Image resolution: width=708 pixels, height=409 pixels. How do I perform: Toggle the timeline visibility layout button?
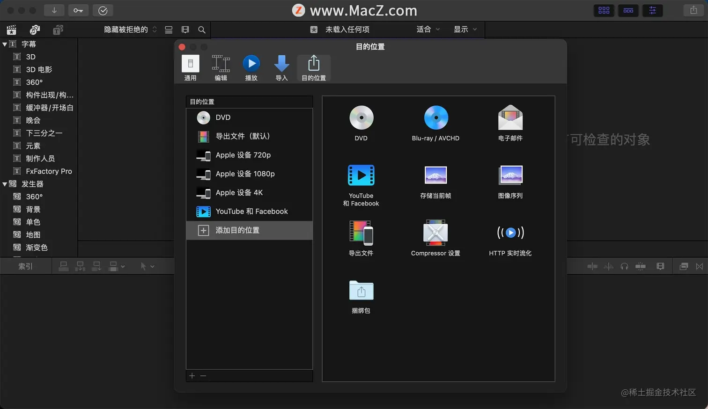pos(628,10)
